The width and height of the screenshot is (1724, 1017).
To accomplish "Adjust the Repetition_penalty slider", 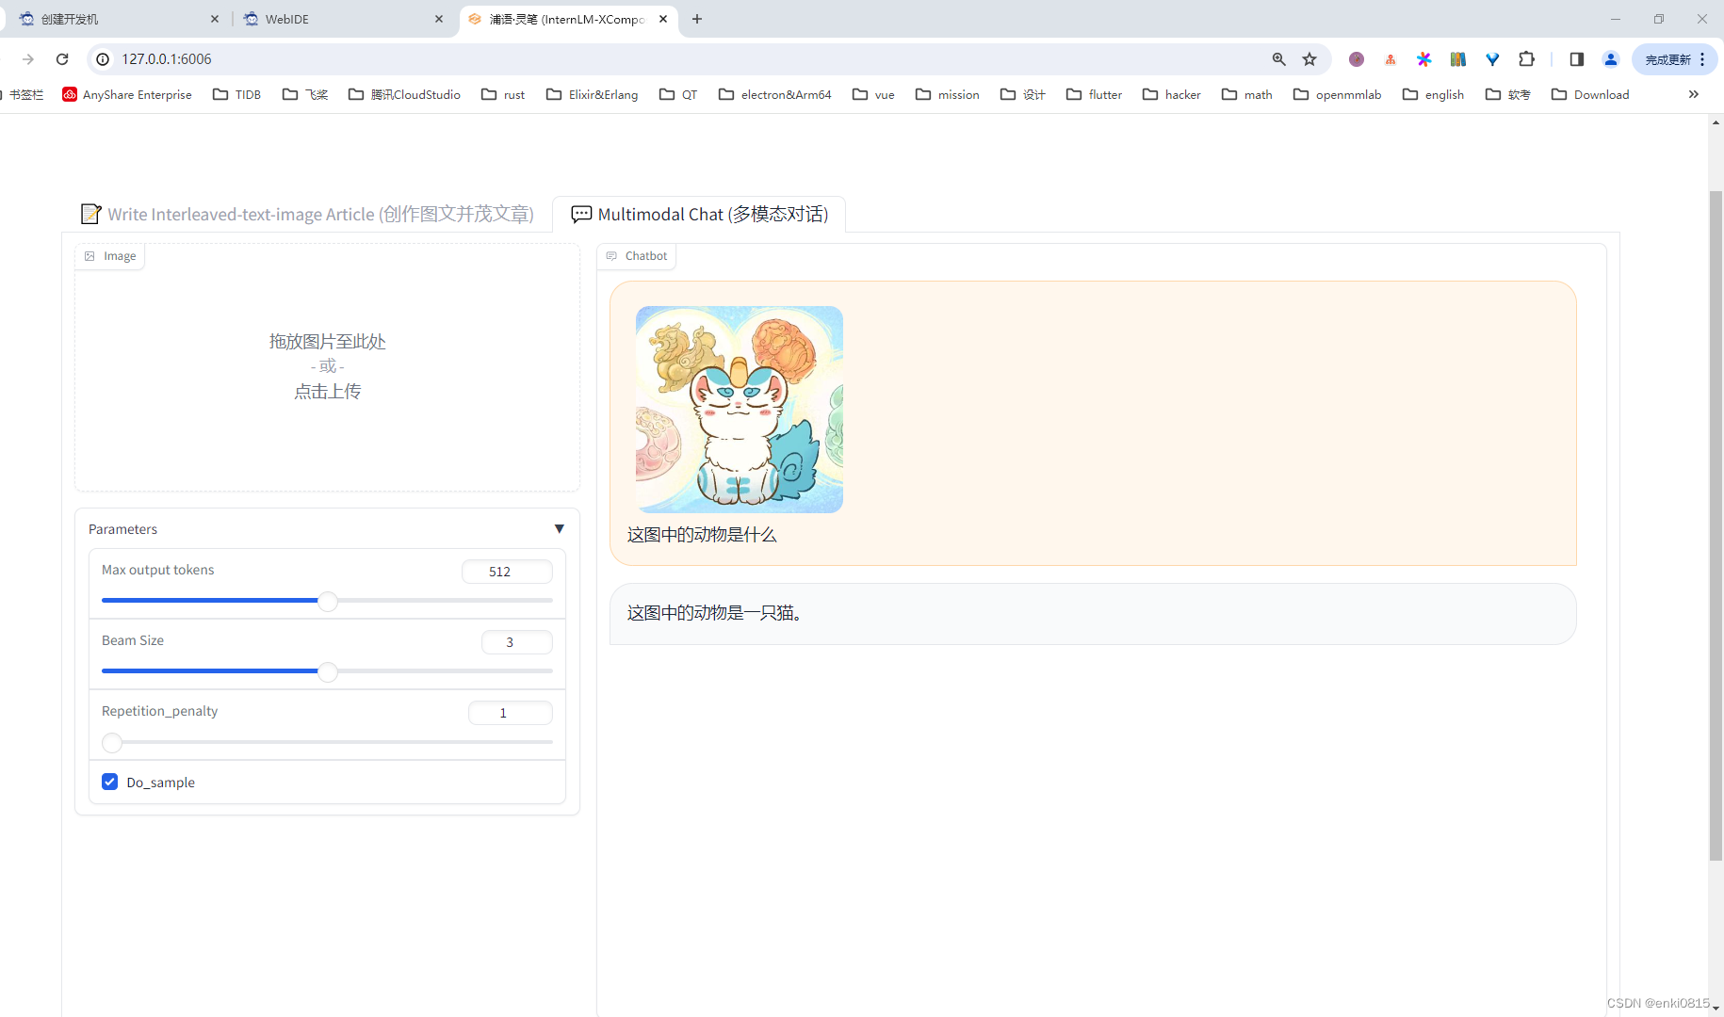I will coord(327,742).
